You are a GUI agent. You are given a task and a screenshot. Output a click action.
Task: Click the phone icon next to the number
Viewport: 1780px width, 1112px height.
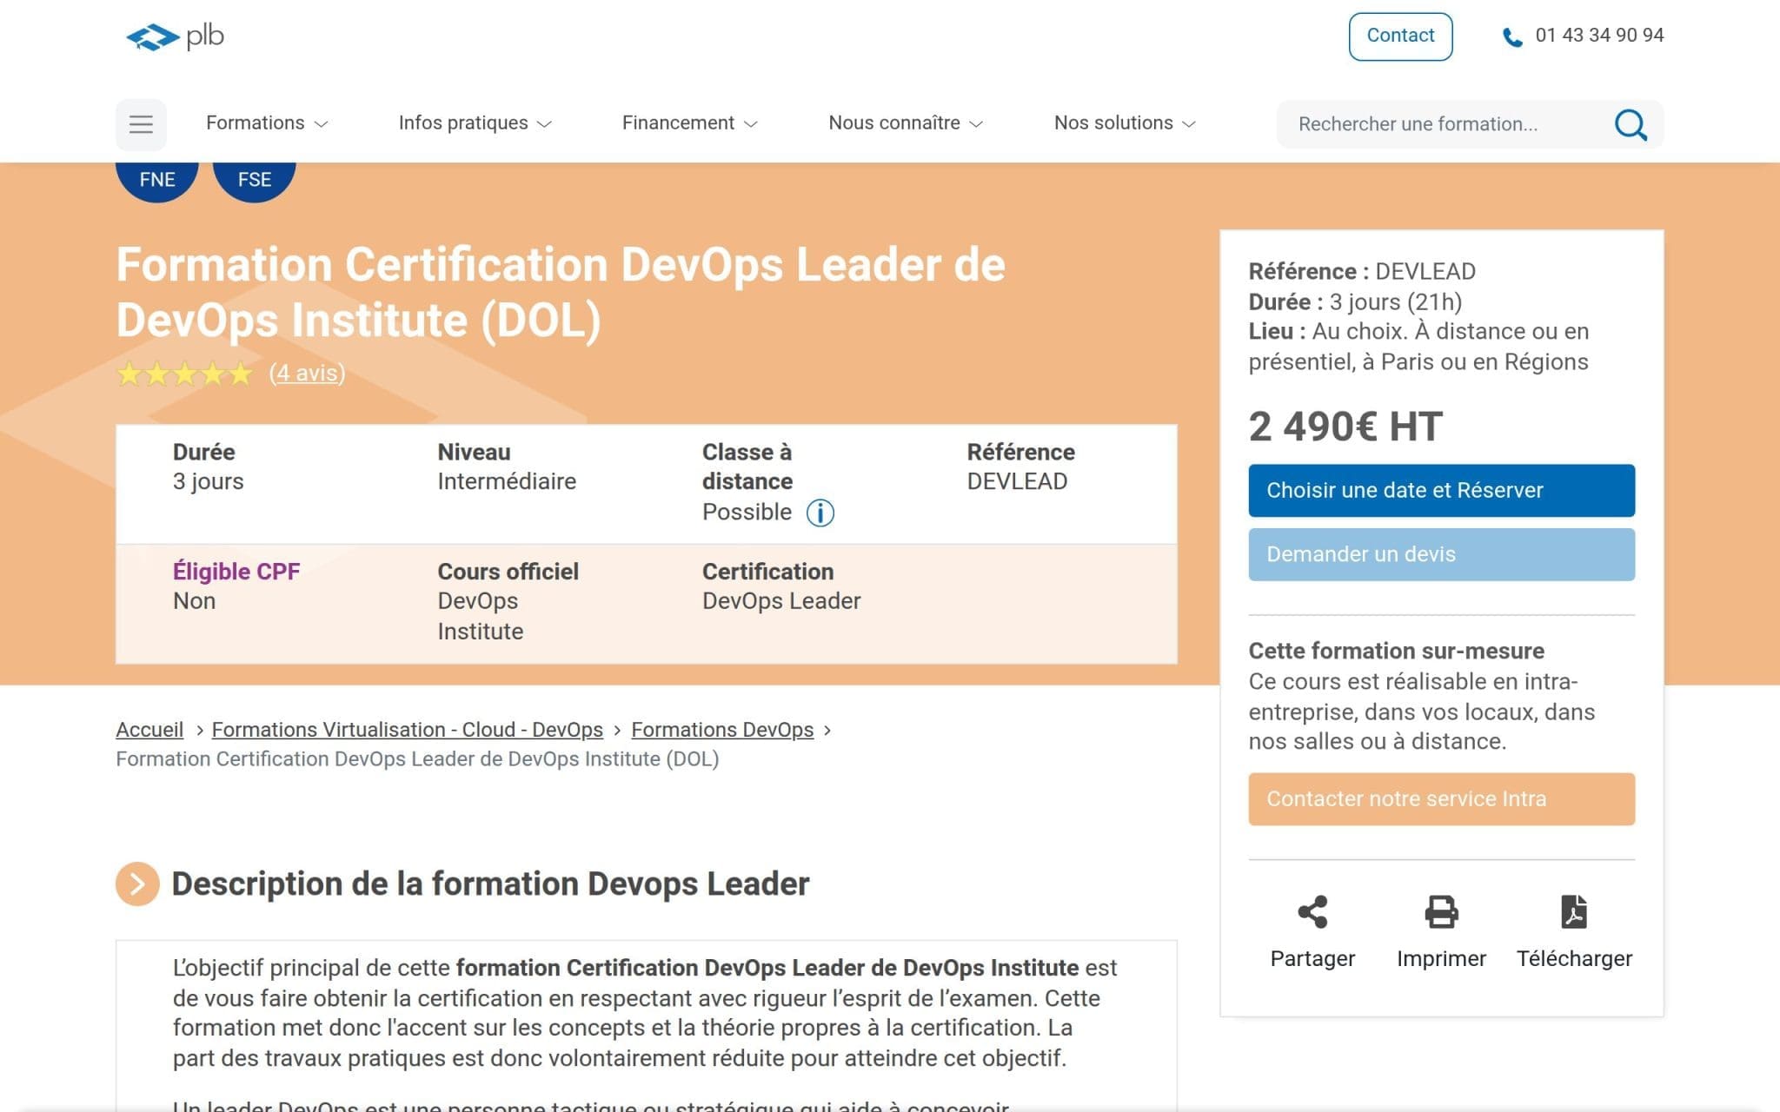click(1511, 36)
